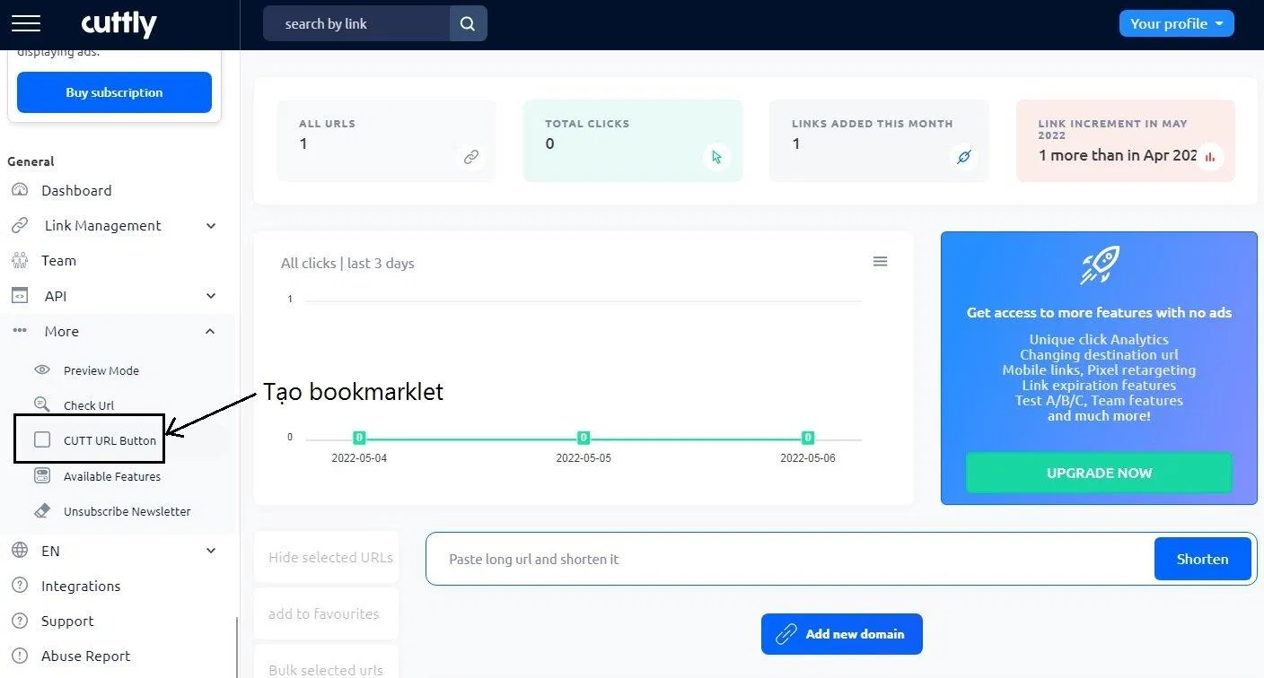
Task: Click the icon in Links Added This Month card
Action: click(x=963, y=158)
